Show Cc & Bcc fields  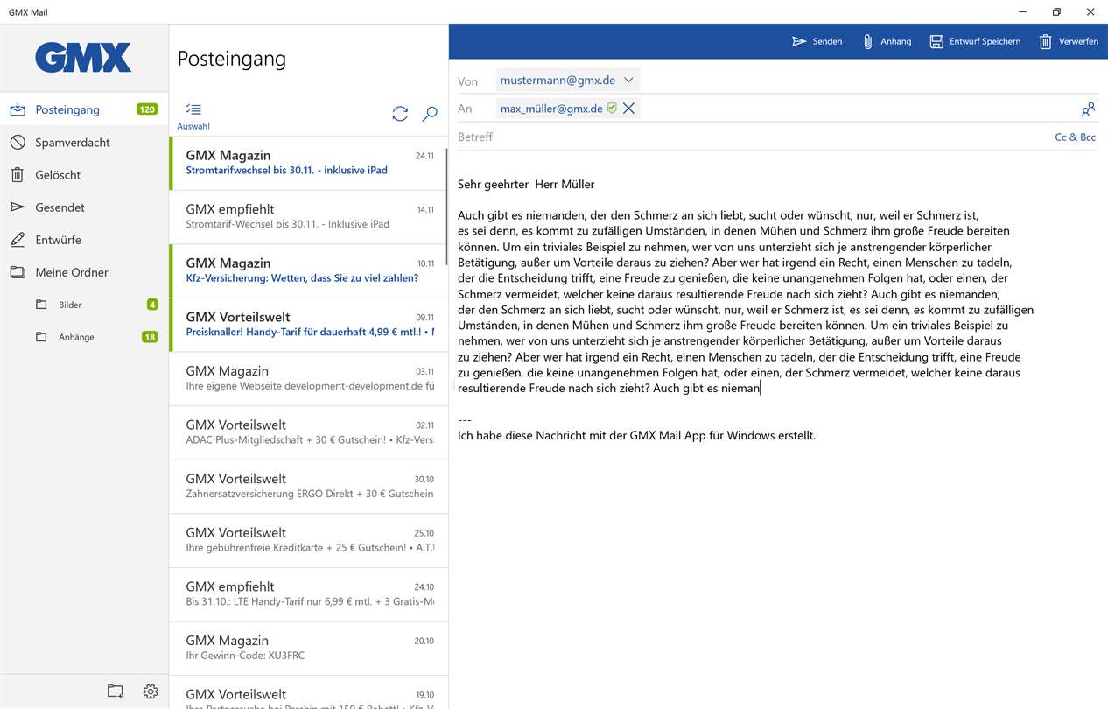(1075, 137)
